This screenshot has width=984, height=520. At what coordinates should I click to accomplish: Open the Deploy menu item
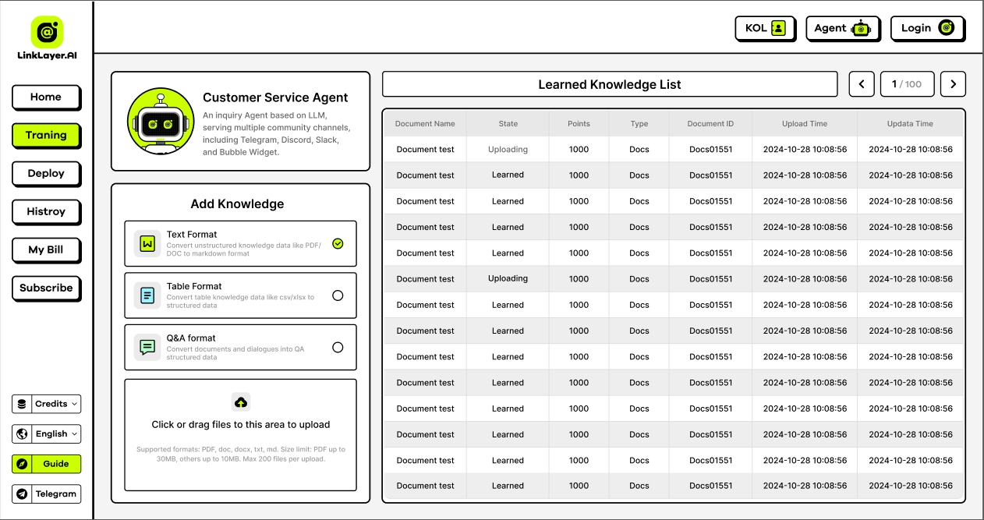(x=46, y=174)
